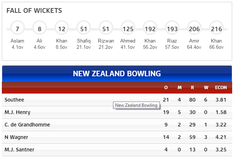Click the W wickets column header
234x158 pixels.
[206, 87]
